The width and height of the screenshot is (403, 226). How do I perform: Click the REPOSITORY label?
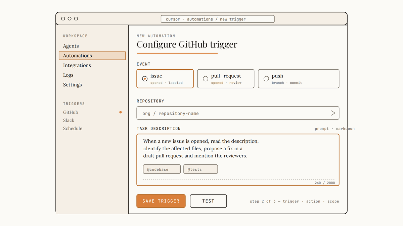pos(150,101)
